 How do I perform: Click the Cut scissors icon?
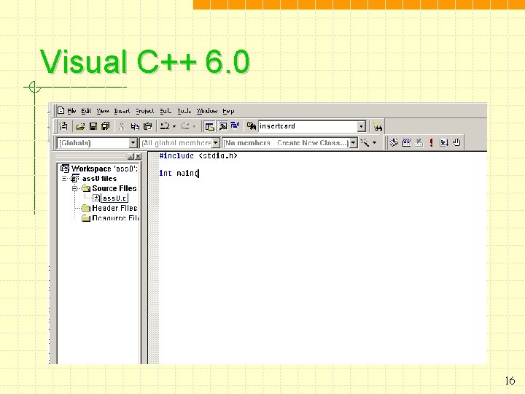point(122,126)
